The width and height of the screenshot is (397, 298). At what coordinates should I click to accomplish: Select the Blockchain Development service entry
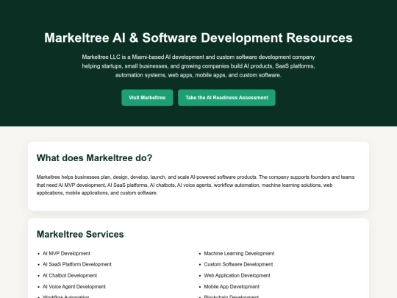[x=232, y=297]
